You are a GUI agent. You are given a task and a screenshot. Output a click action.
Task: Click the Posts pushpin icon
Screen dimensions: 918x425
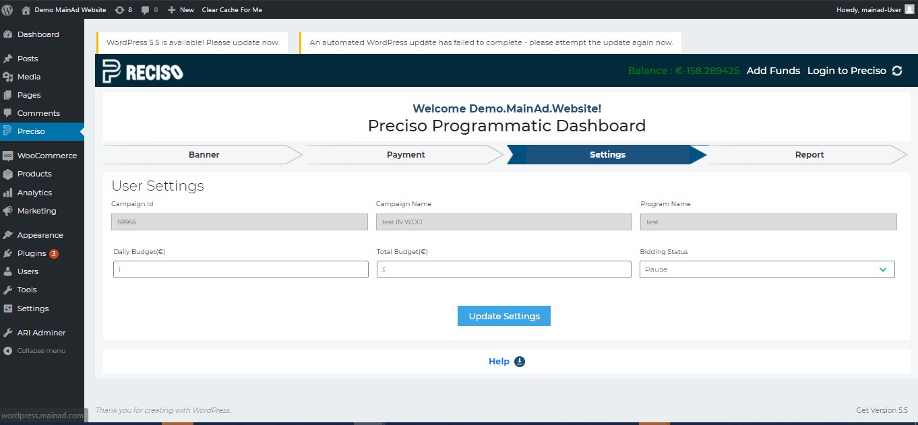(8, 59)
